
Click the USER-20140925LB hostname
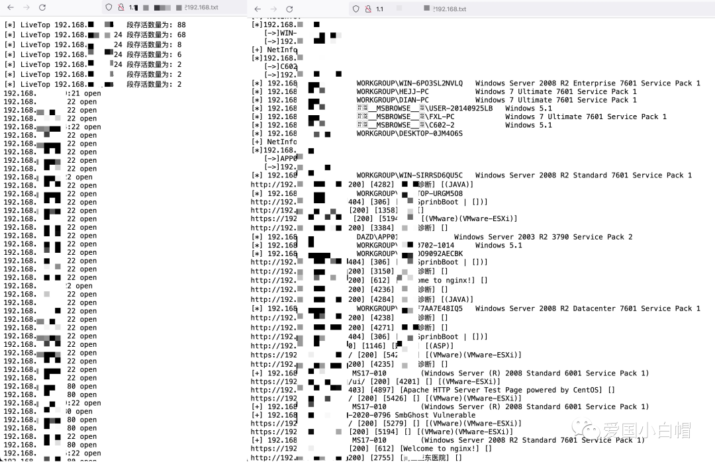pos(461,108)
